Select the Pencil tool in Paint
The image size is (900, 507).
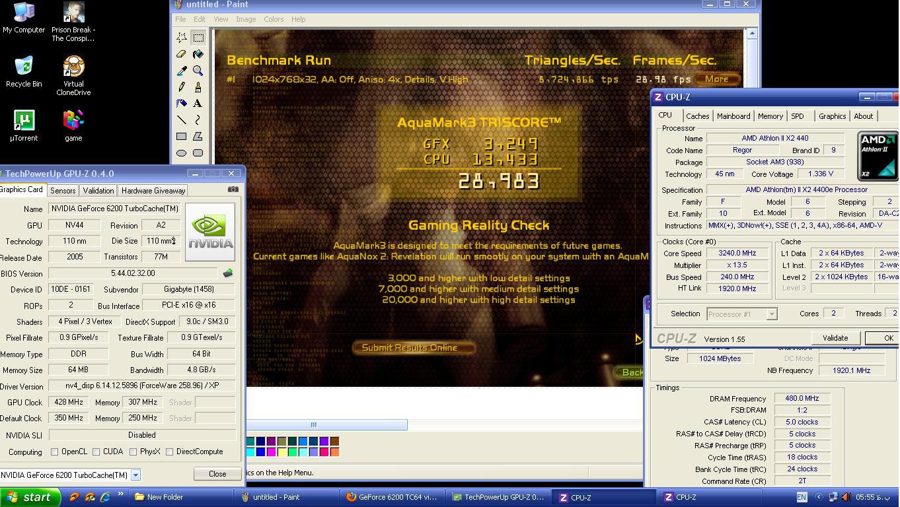182,87
